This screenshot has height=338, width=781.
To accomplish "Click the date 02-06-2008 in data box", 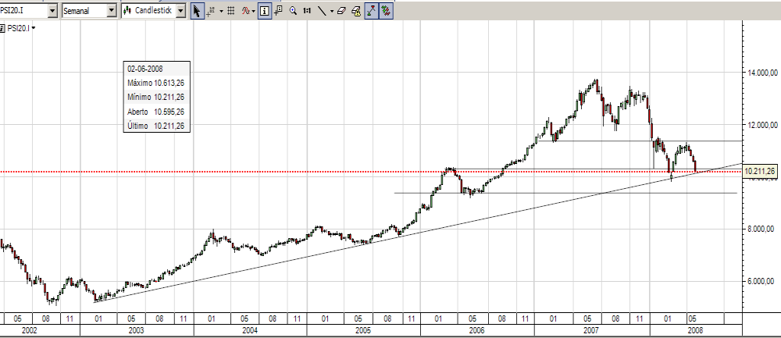I will click(145, 69).
